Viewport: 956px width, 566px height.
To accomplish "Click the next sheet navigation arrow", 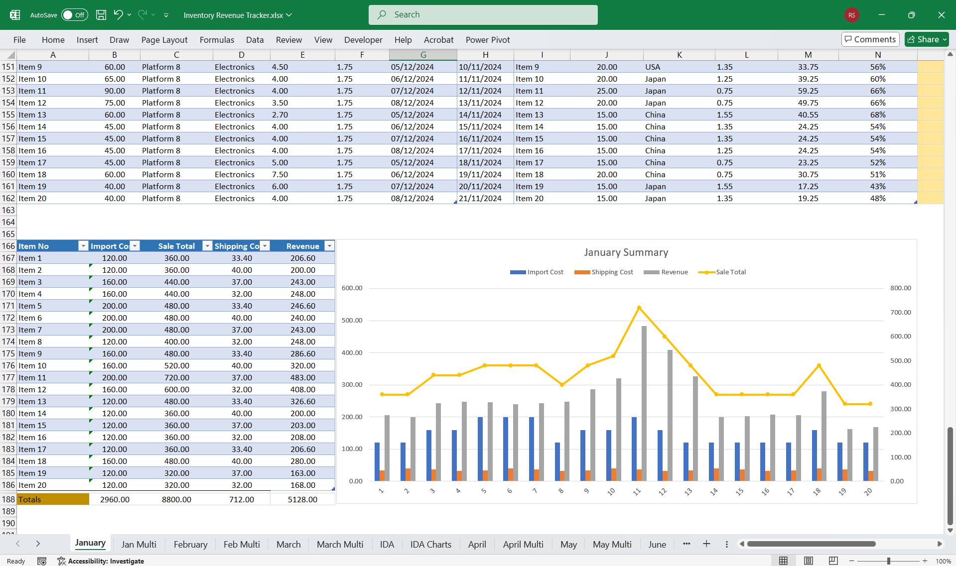I will [38, 544].
